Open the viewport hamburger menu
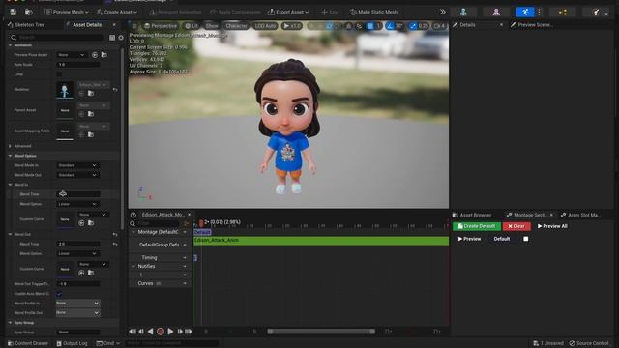 (134, 26)
